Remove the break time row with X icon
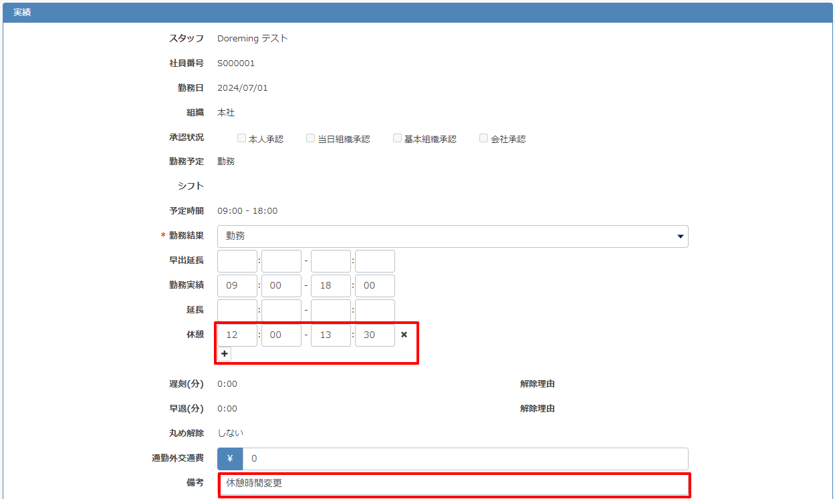Image resolution: width=835 pixels, height=499 pixels. click(404, 335)
